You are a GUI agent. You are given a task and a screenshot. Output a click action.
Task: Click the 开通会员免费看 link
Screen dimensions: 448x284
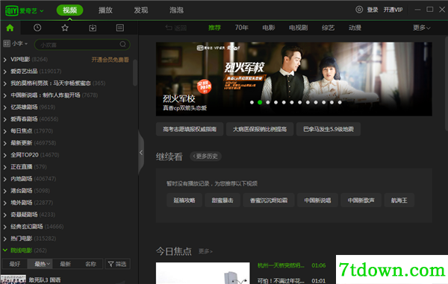point(110,60)
